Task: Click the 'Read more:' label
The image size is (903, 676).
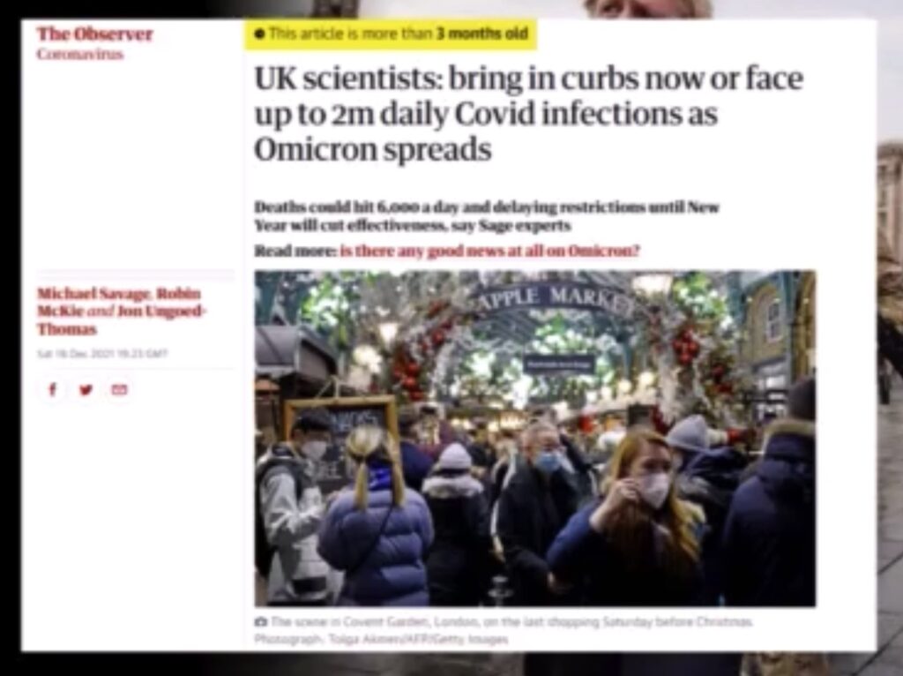Action: click(x=295, y=252)
